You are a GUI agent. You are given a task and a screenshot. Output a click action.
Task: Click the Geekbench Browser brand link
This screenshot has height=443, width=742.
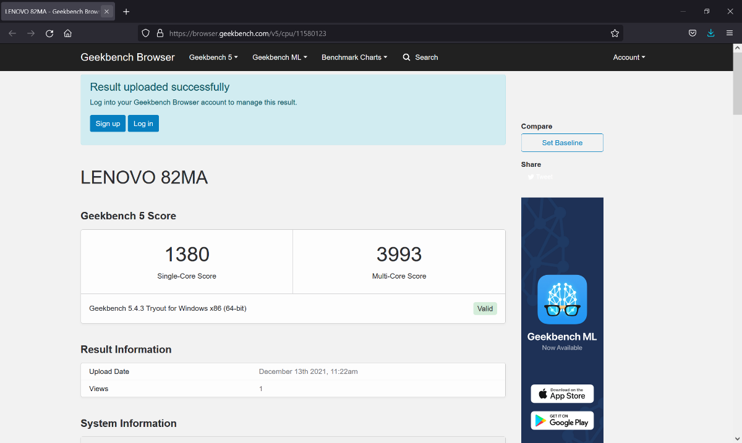coord(127,57)
